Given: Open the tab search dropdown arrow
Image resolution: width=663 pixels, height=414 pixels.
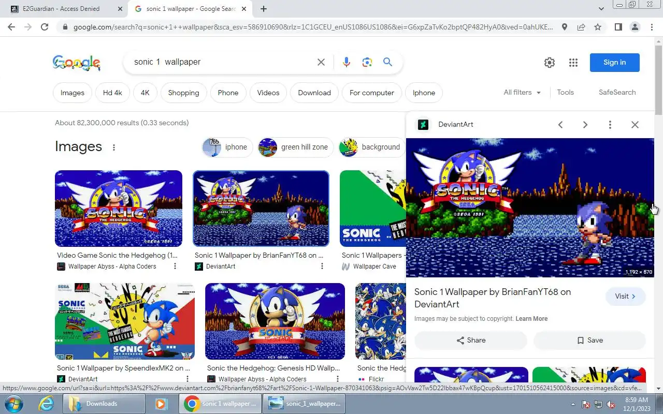Looking at the screenshot, I should point(601,9).
